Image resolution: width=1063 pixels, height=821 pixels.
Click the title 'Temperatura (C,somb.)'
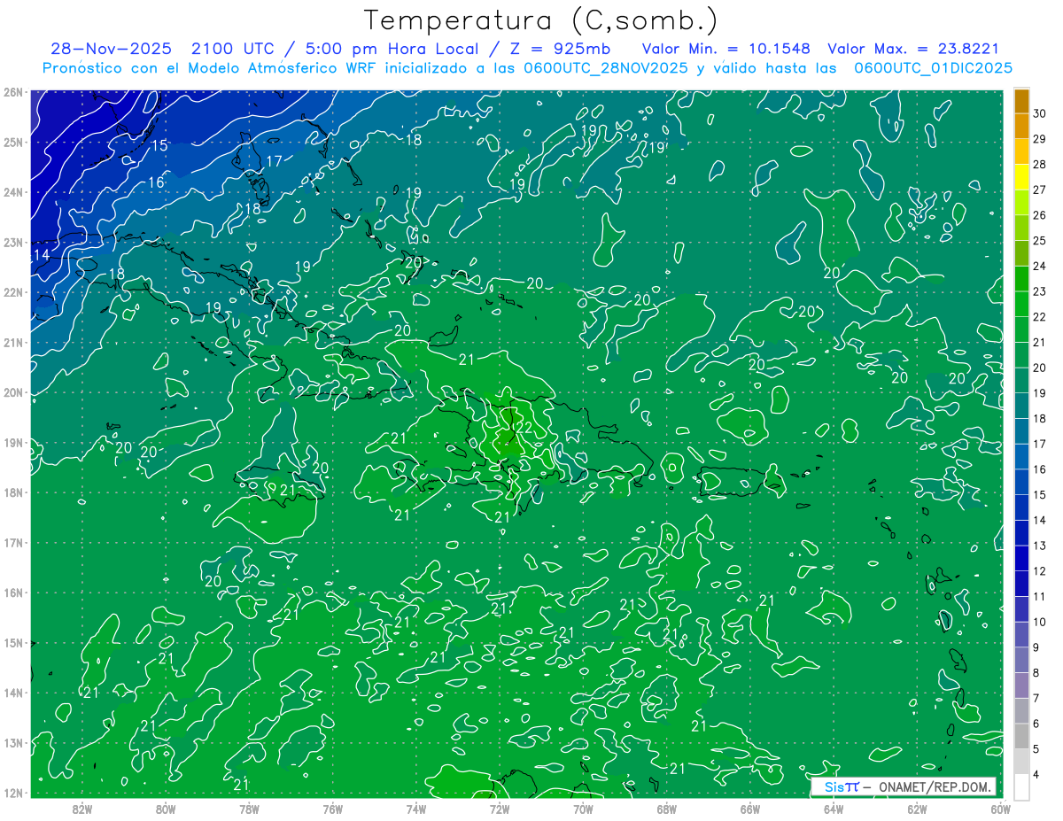click(x=541, y=20)
